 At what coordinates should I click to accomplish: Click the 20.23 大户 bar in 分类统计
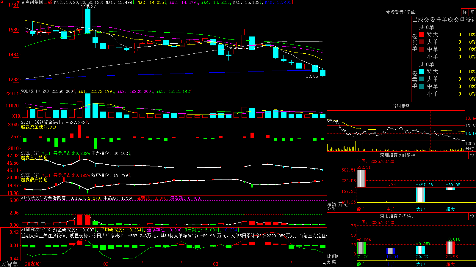click(x=420, y=250)
